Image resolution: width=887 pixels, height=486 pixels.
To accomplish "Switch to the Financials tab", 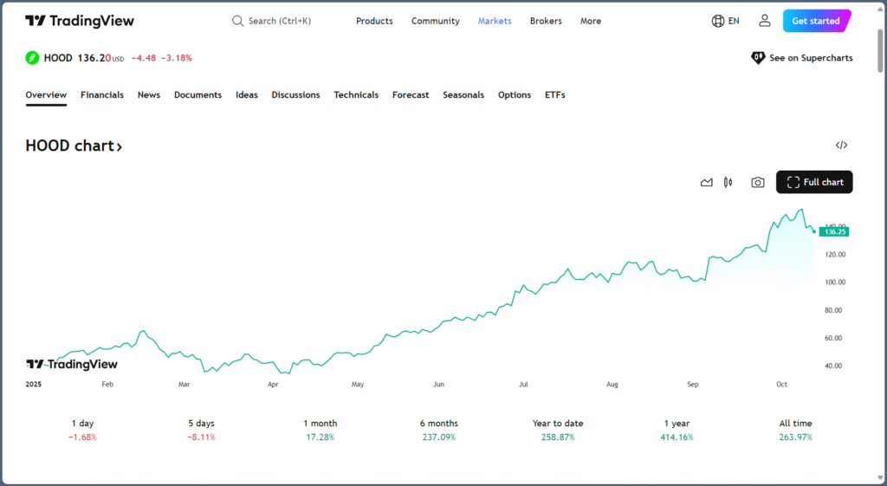I will click(x=102, y=95).
